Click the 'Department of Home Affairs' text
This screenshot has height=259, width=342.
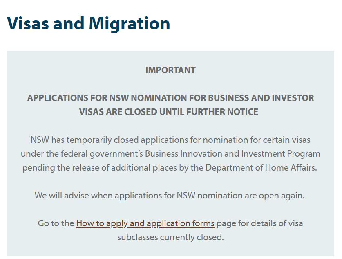point(261,168)
